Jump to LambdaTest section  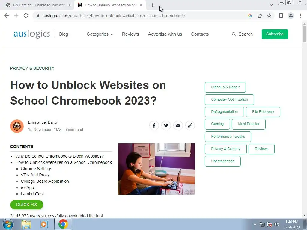pyautogui.click(x=32, y=194)
